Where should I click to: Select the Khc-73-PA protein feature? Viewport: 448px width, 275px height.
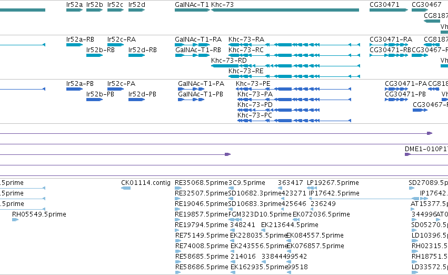tap(294, 100)
